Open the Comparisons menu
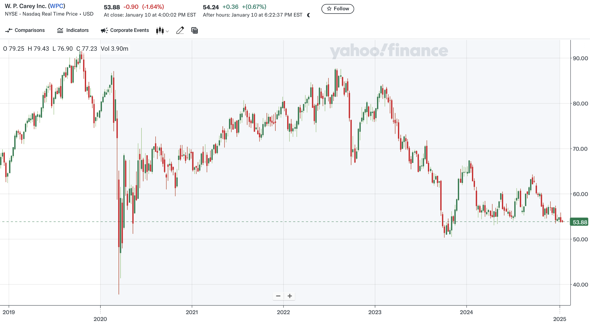Screen dimensions: 590x323 coord(25,30)
